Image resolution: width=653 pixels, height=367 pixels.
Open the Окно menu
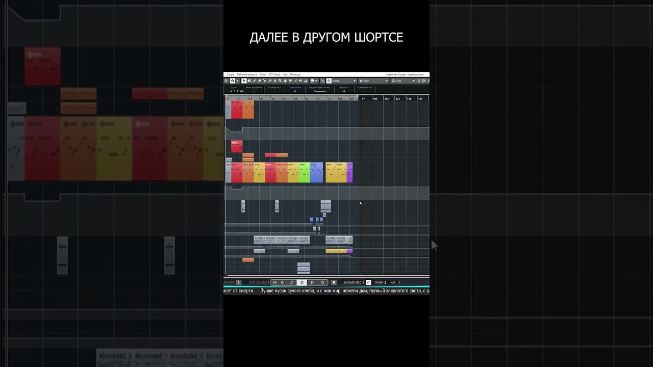tap(263, 74)
